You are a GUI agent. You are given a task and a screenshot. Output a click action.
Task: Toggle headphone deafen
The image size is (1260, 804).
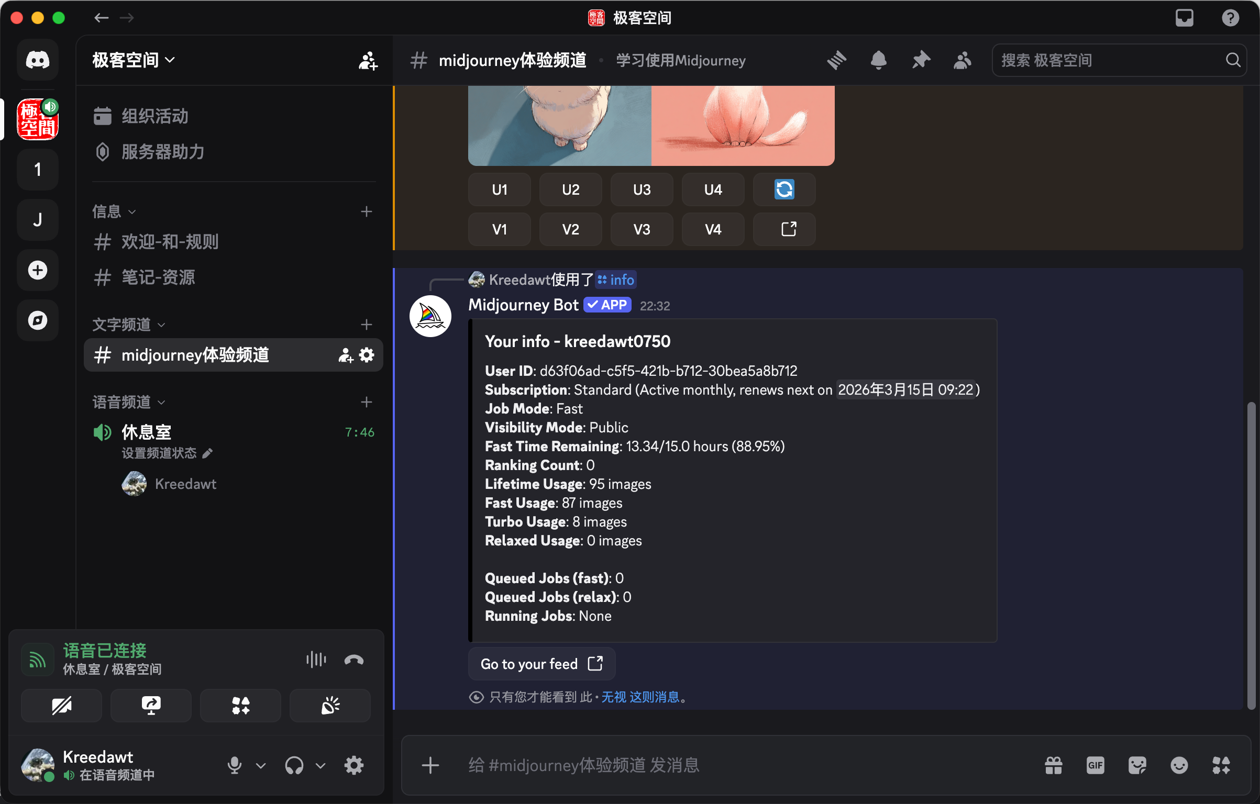coord(294,765)
